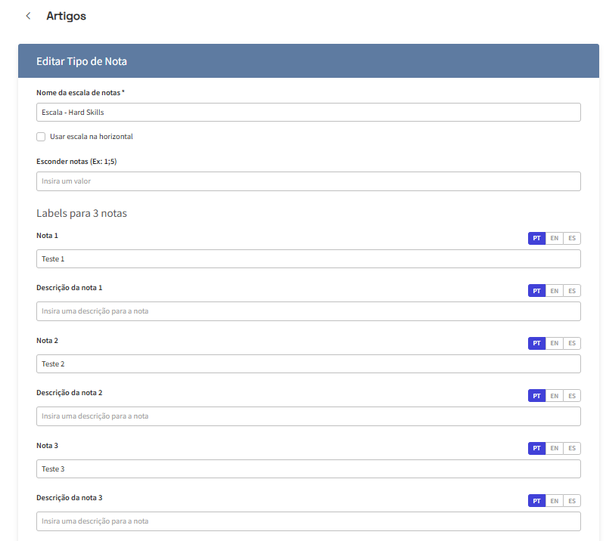The width and height of the screenshot is (606, 541).
Task: Click the Nota 1 field containing Teste 1
Action: click(x=308, y=259)
